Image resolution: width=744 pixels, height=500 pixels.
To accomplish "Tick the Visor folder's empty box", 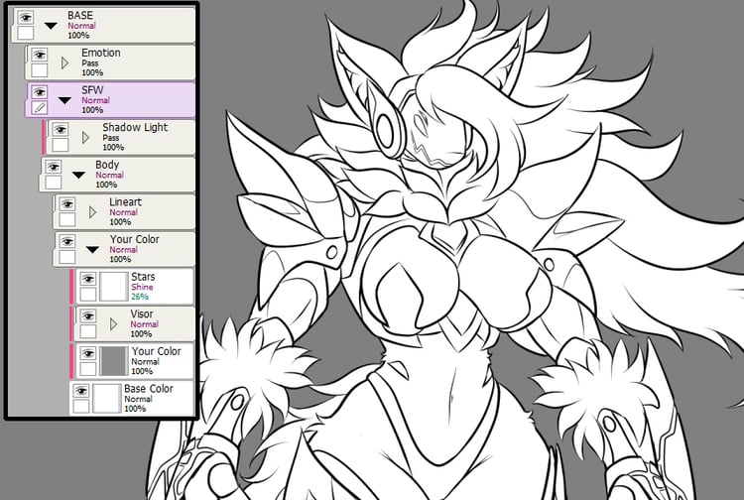I will click(x=87, y=331).
